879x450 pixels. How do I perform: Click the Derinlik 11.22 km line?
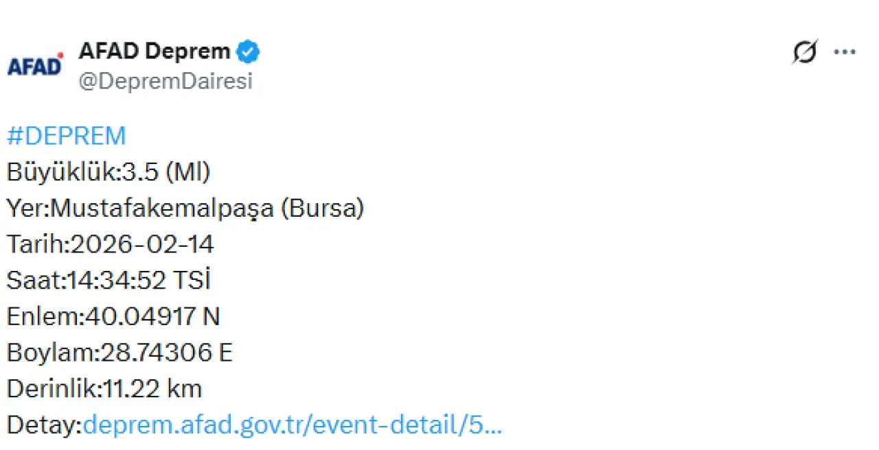[x=104, y=389]
